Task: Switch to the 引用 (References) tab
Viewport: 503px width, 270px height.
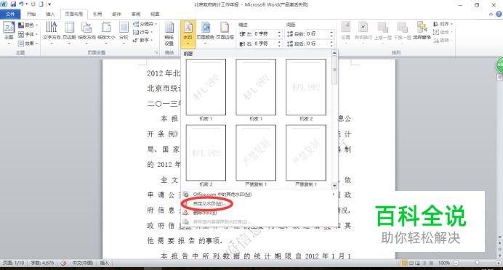Action: [x=97, y=14]
